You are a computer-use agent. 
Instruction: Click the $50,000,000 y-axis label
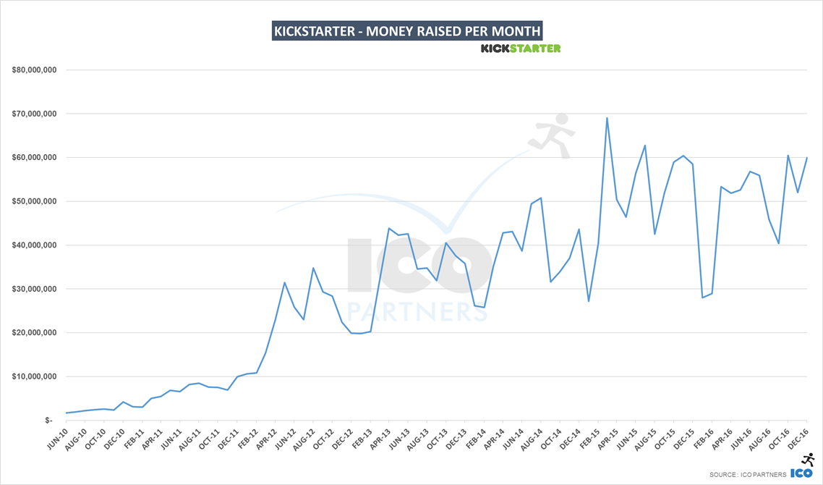(37, 201)
